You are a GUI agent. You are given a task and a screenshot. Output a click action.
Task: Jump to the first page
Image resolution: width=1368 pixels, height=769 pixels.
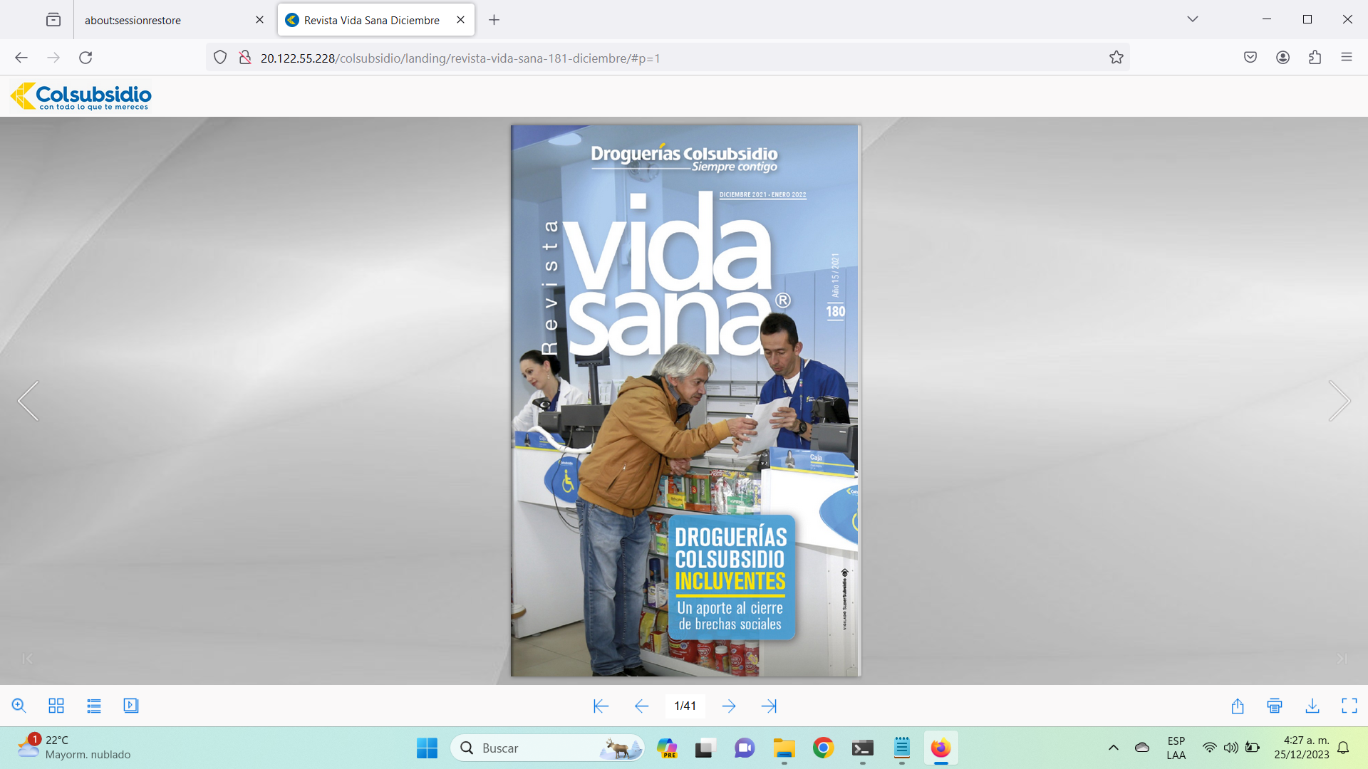601,706
